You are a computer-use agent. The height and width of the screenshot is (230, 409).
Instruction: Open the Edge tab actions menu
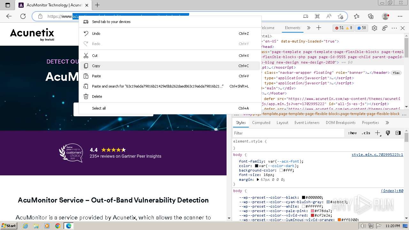(8, 5)
